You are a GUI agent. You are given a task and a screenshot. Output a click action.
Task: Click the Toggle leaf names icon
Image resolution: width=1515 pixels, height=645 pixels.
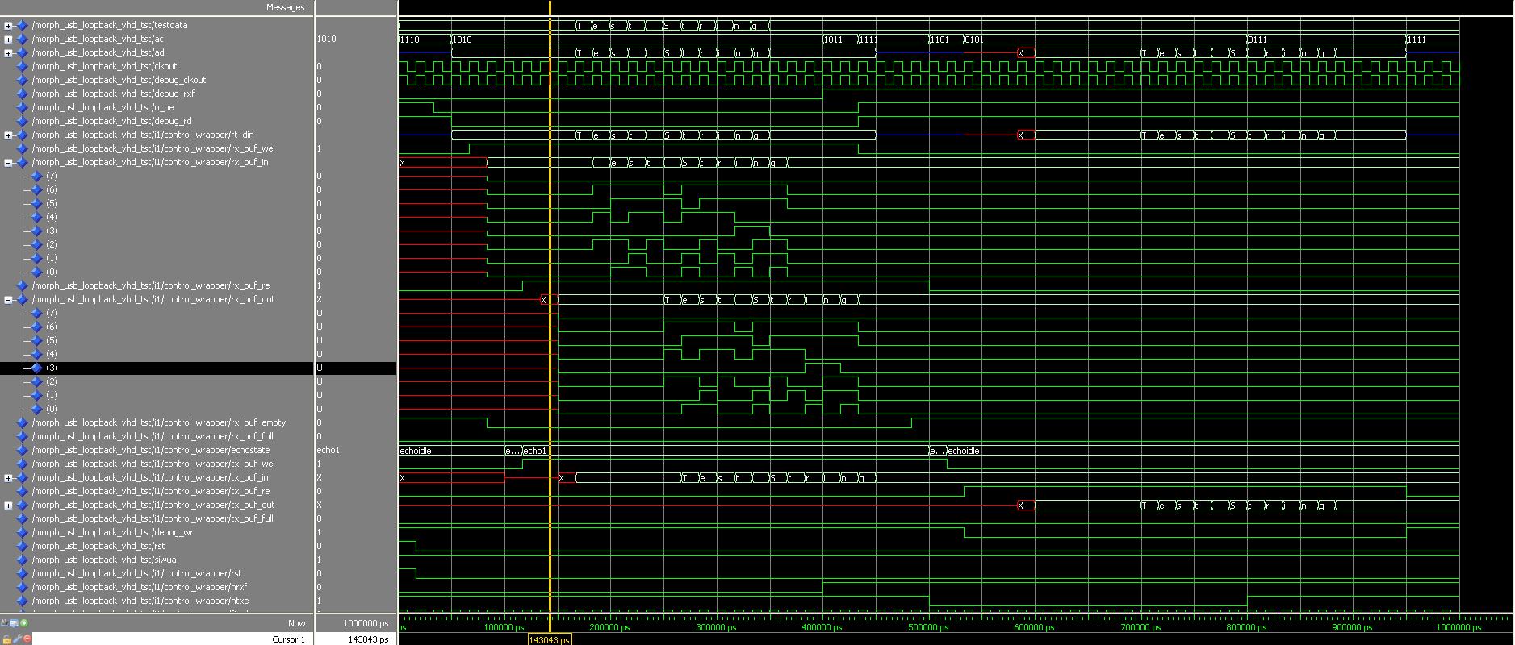pos(5,622)
